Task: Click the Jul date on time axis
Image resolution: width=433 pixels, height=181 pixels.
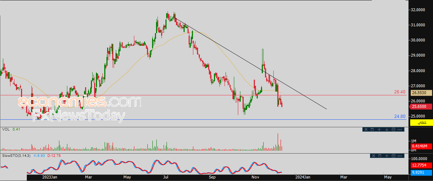Action: 165,177
